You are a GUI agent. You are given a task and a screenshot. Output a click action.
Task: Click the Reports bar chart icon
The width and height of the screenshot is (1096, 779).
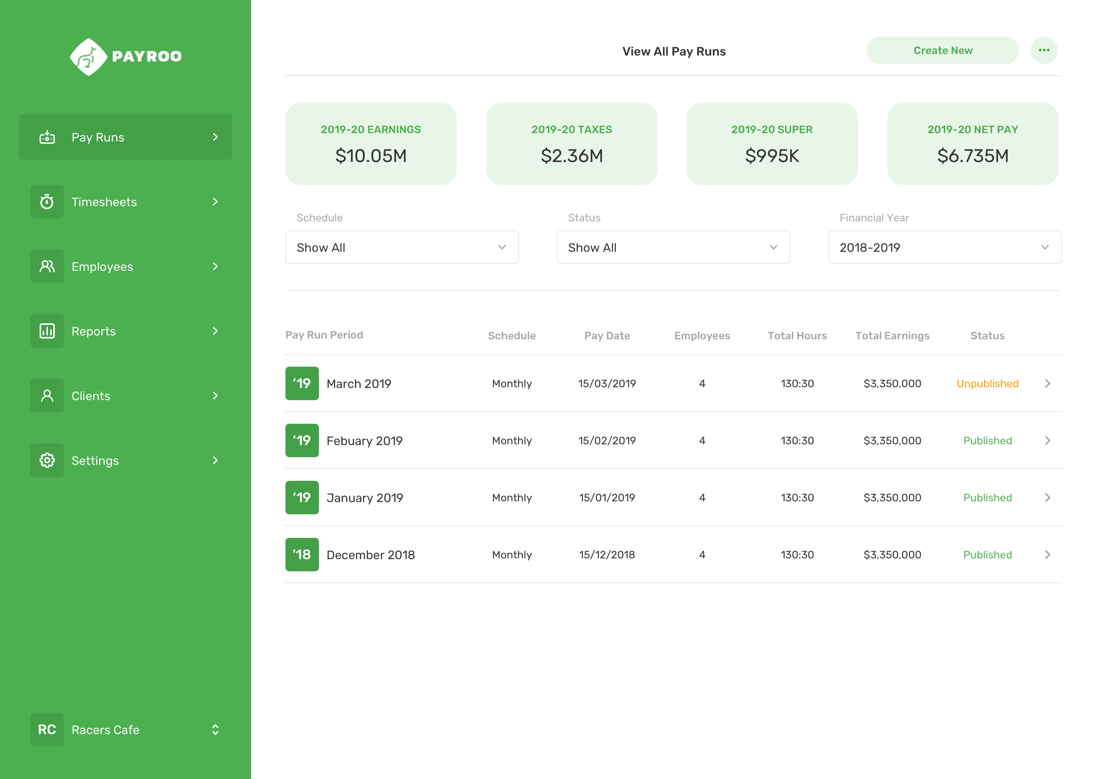click(47, 331)
